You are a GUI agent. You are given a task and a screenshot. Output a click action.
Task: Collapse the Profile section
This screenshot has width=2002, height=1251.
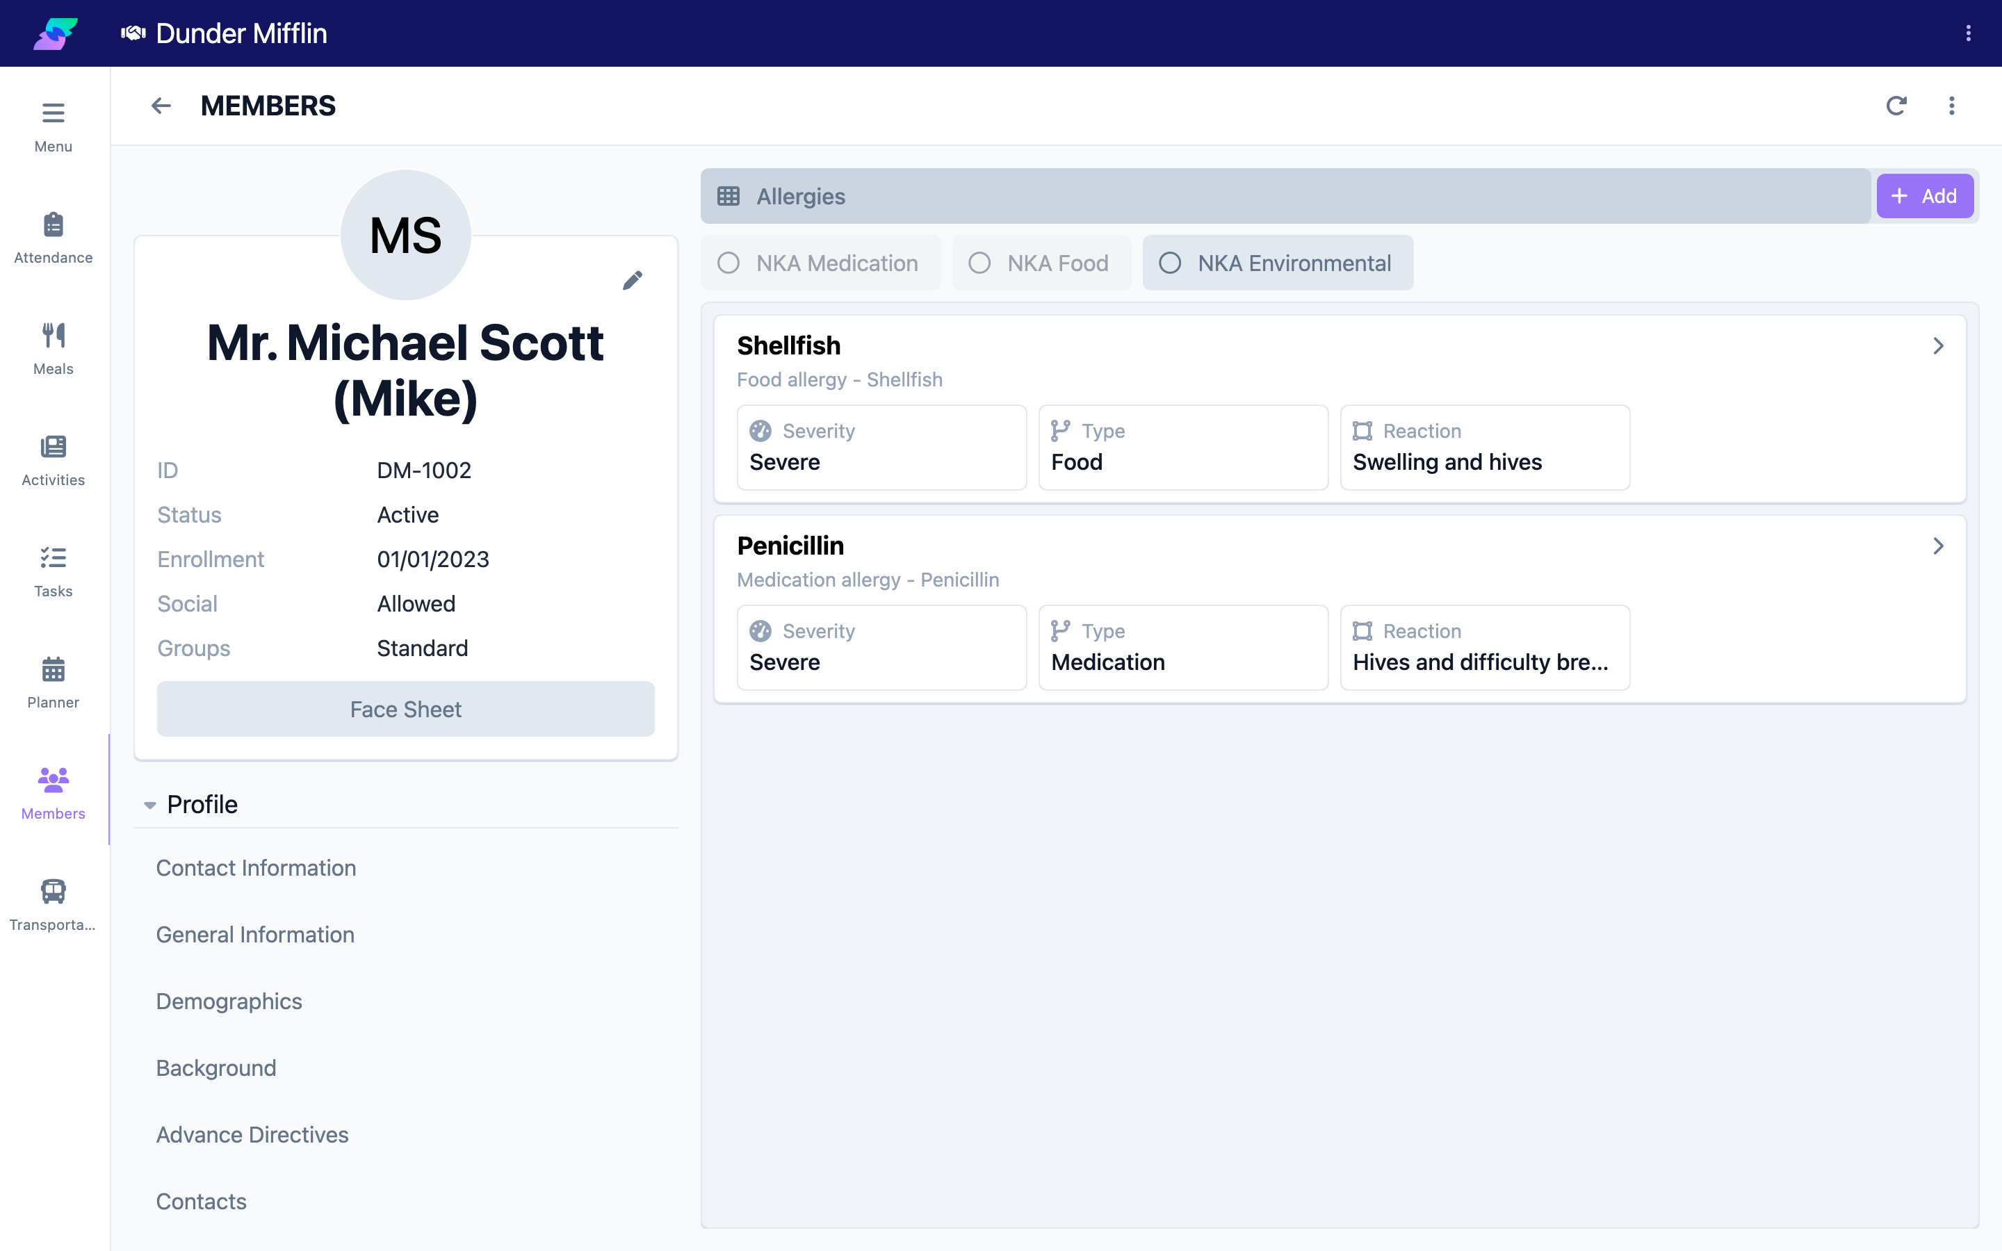pos(149,805)
